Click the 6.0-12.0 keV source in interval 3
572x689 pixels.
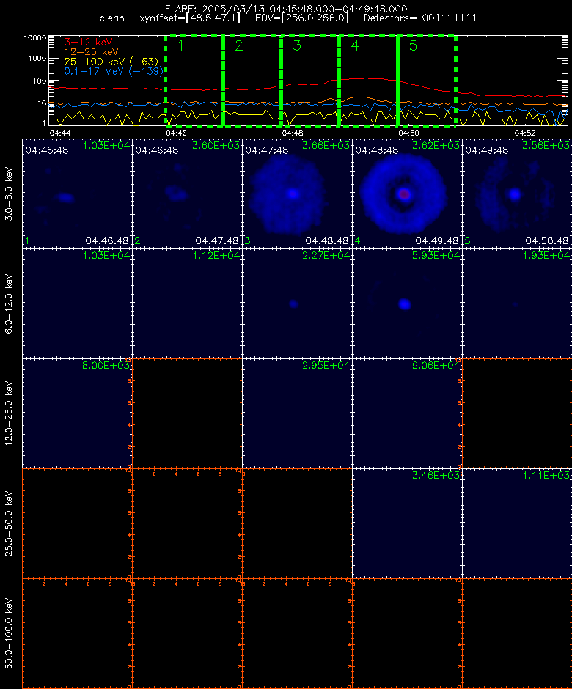click(293, 303)
